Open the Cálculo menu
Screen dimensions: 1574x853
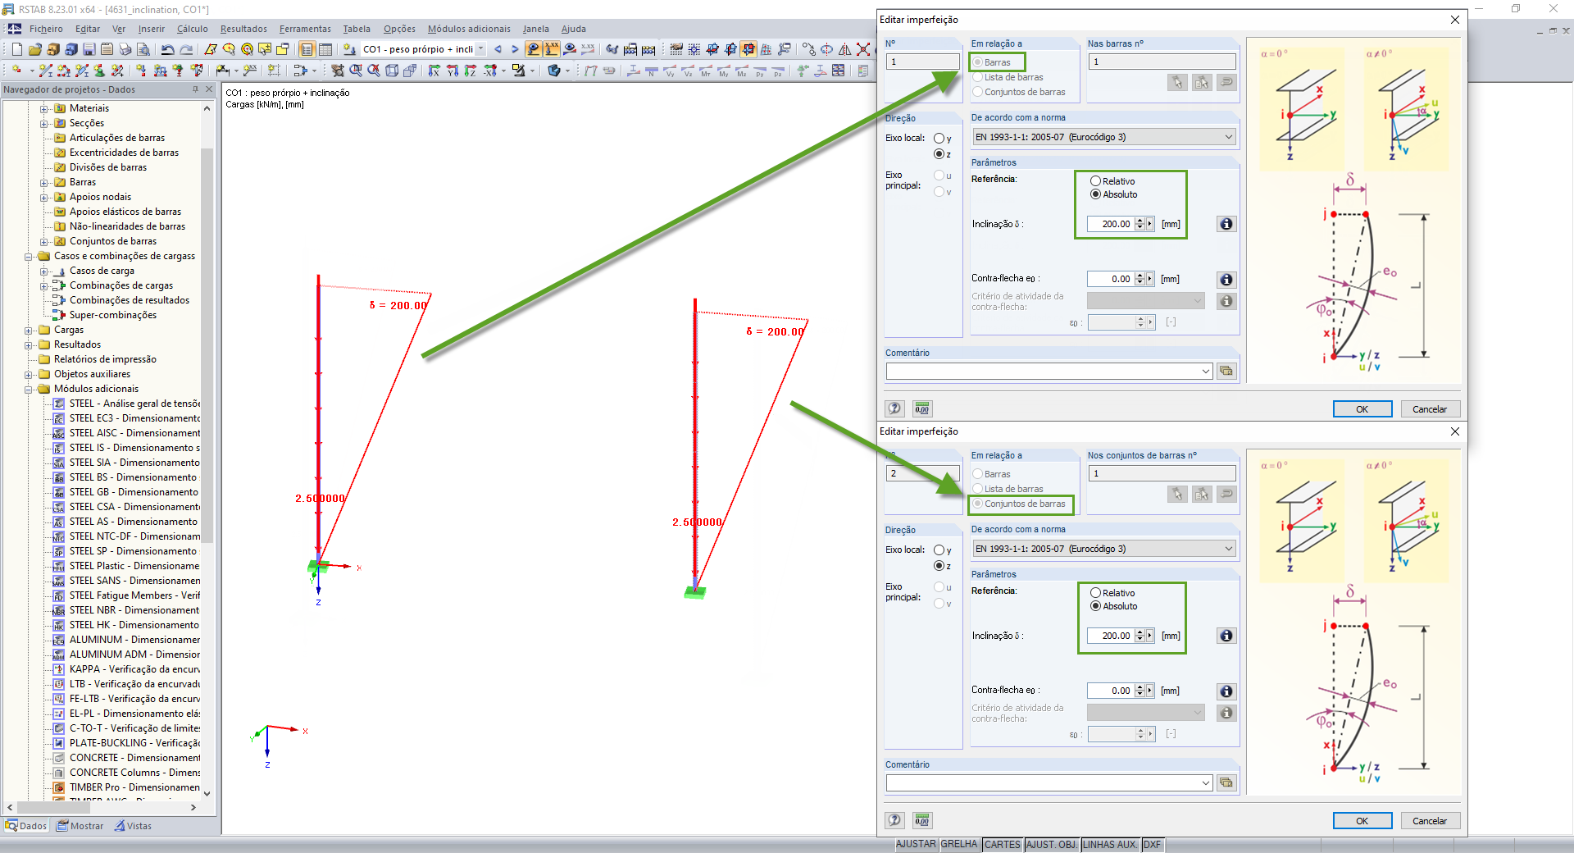pyautogui.click(x=193, y=29)
